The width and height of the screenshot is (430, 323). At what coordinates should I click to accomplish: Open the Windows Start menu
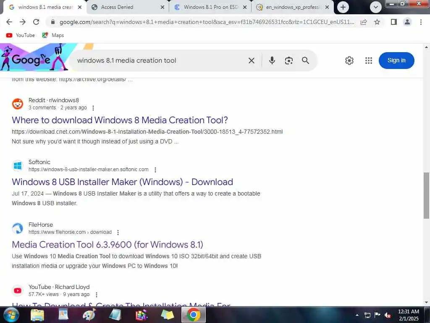pos(10,315)
